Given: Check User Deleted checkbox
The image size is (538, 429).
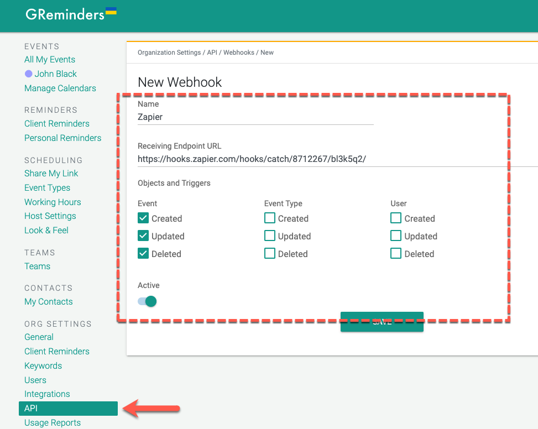Looking at the screenshot, I should click(396, 253).
